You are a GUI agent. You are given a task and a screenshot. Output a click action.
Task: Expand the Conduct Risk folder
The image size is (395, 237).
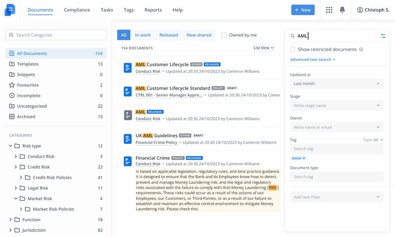point(16,156)
